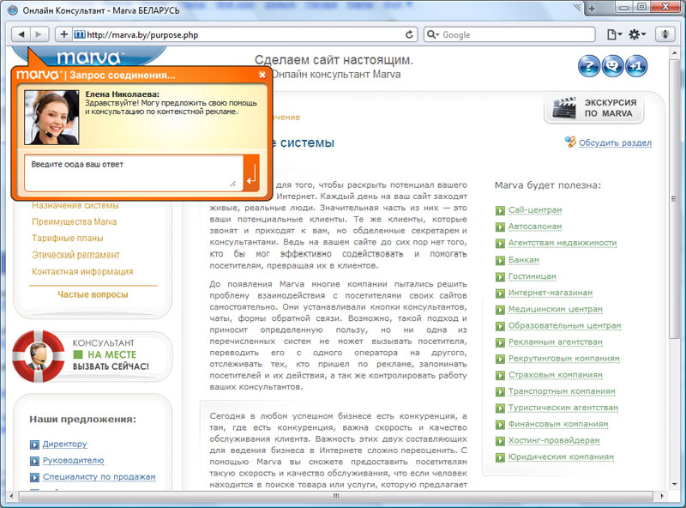Image resolution: width=686 pixels, height=508 pixels.
Task: Click the Консультант Вызвать сейчас lifebuoy banner
Action: click(93, 354)
